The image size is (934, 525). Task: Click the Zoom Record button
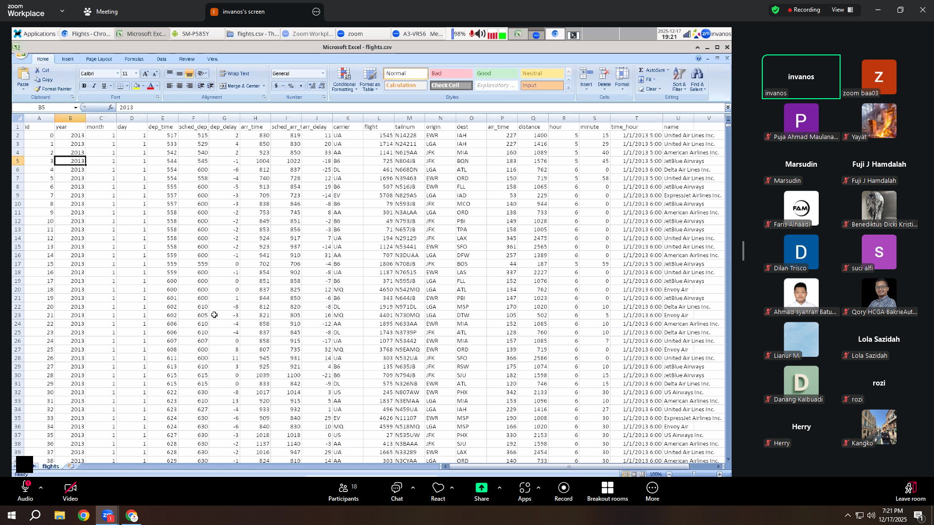(563, 491)
